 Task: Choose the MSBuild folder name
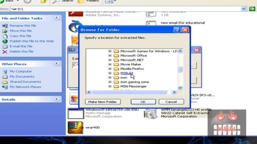127,73
